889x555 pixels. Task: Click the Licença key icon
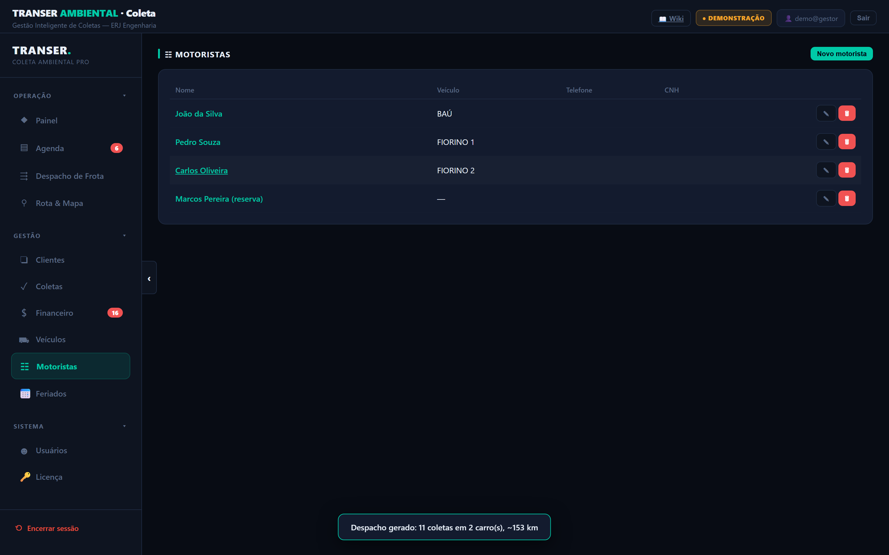pyautogui.click(x=25, y=477)
